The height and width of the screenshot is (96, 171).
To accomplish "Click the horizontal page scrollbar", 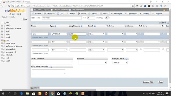I will (49, 90).
